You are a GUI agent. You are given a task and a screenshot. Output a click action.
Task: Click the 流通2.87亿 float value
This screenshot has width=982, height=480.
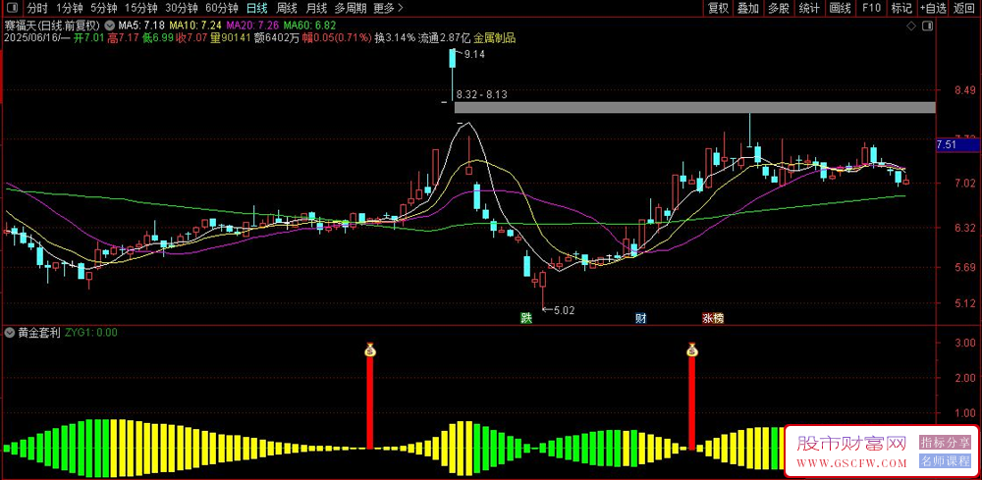point(444,38)
